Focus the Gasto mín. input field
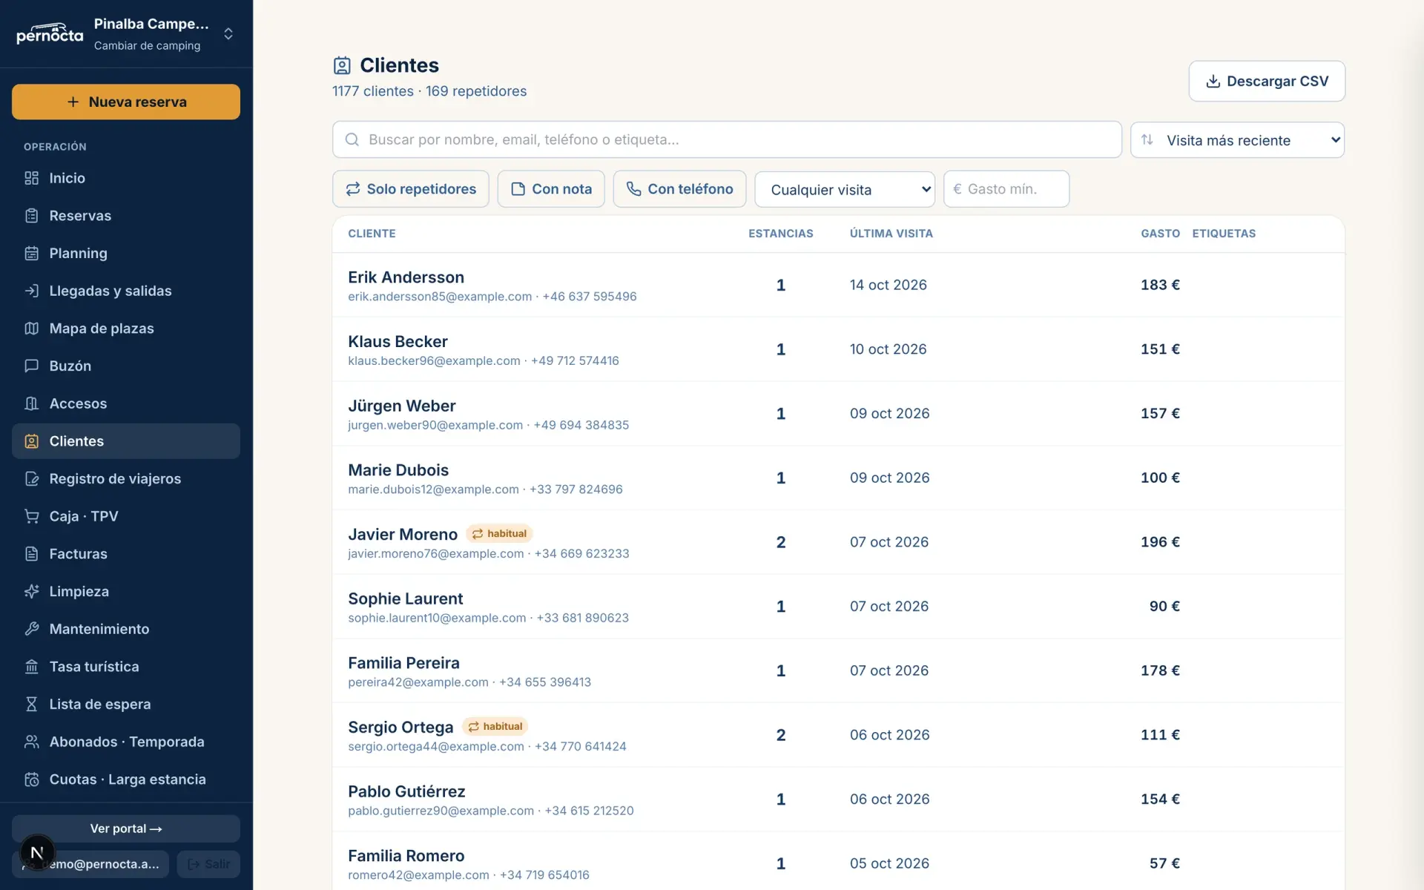 tap(1006, 189)
